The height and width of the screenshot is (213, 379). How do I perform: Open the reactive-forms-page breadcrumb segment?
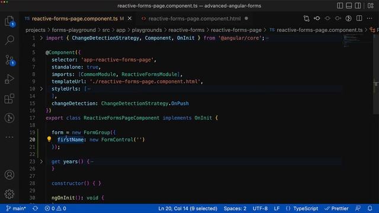click(236, 30)
